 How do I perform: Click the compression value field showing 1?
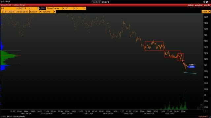(34, 8)
